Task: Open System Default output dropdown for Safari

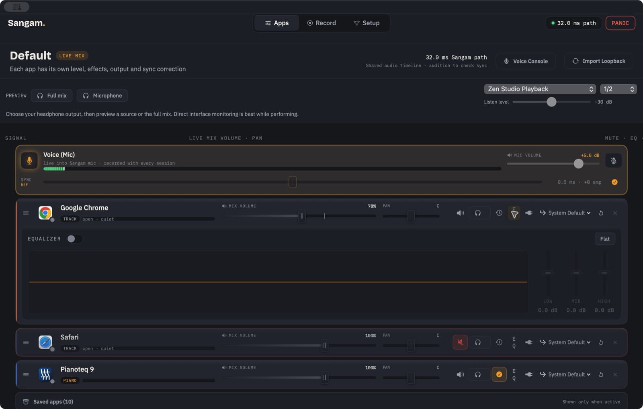Action: coord(565,342)
